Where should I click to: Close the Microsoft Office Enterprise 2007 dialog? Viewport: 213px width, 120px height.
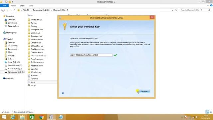click(x=152, y=17)
